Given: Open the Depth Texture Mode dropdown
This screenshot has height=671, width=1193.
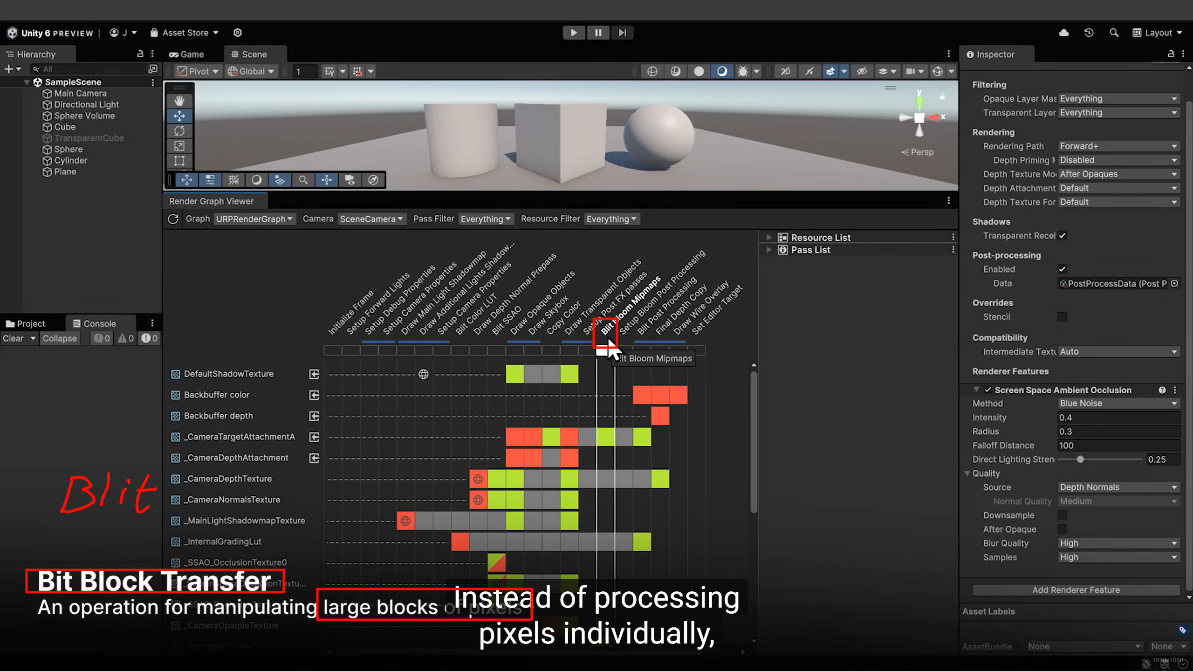Looking at the screenshot, I should (x=1118, y=174).
